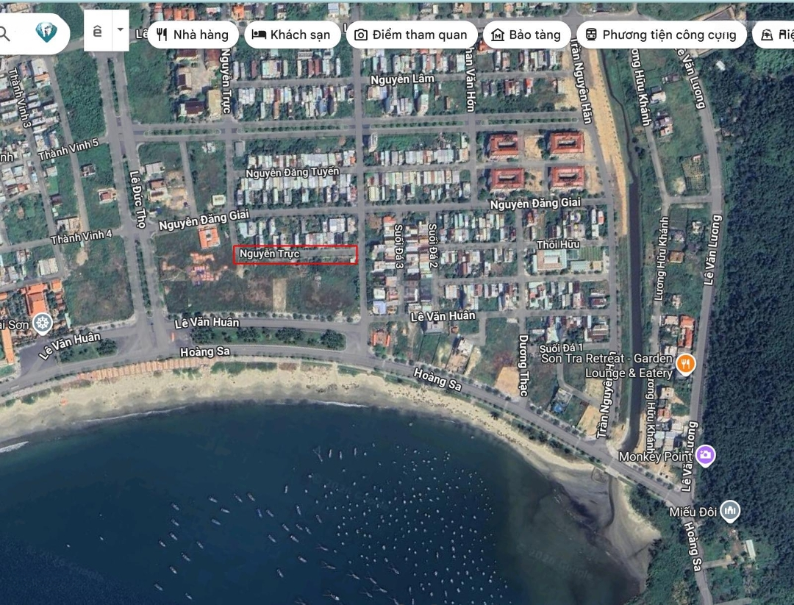Select the Khách sạn category chip
Screen dimensions: 794x605
293,35
